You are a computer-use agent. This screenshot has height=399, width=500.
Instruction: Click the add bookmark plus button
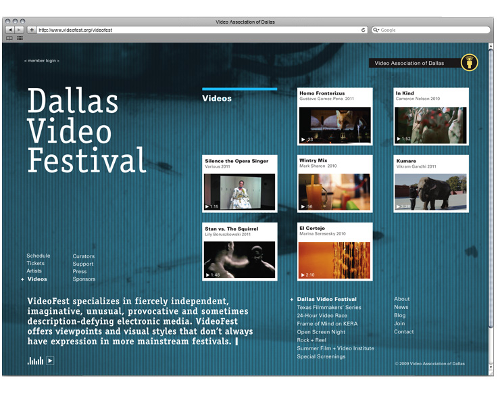(x=32, y=30)
